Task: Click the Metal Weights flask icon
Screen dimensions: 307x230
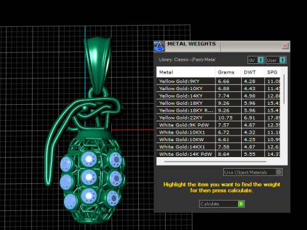Action: [x=159, y=46]
